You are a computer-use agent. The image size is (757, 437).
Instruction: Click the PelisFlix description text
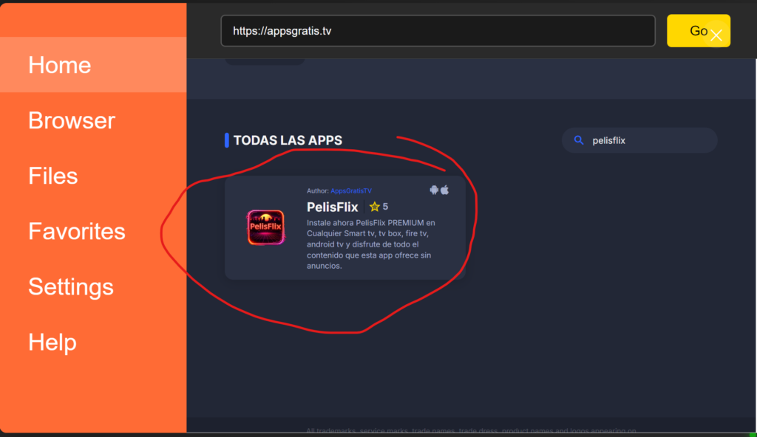pos(371,244)
